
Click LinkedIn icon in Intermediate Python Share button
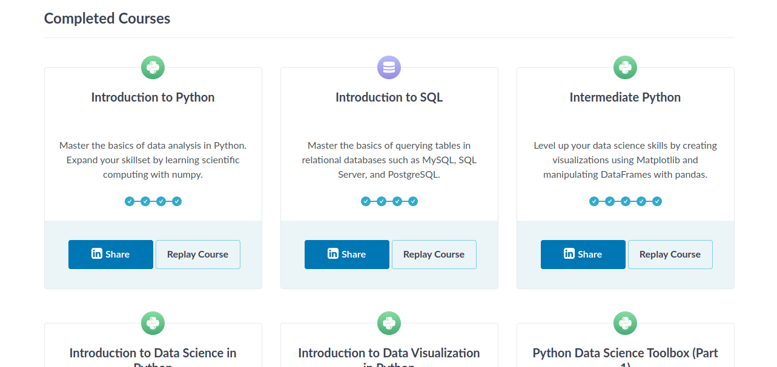[569, 253]
